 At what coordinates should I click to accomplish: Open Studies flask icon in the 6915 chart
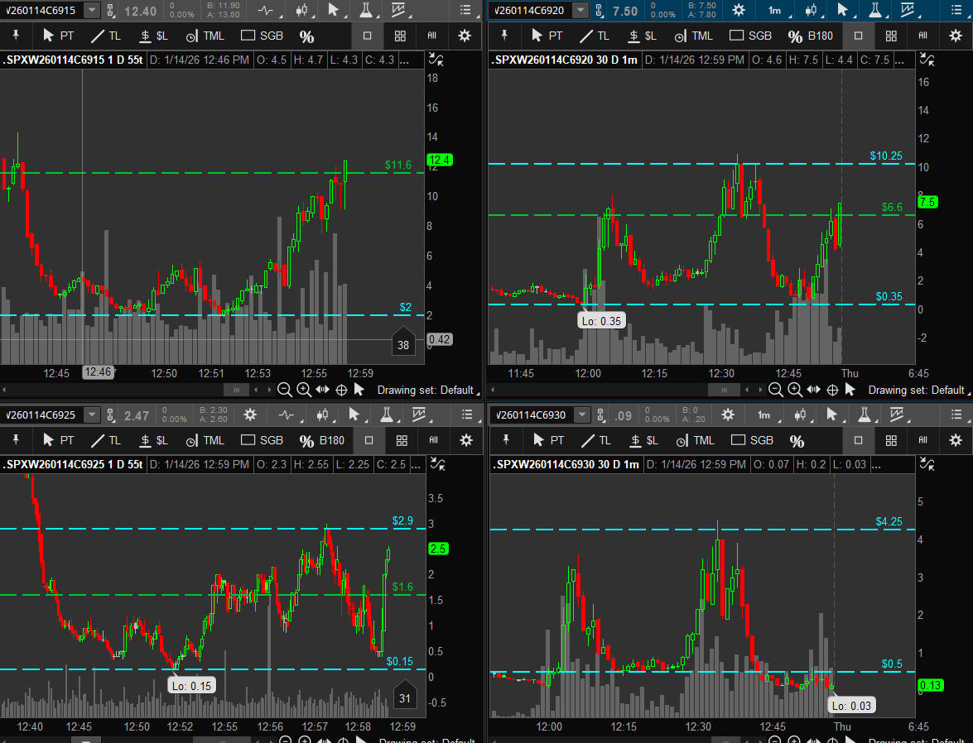(365, 11)
